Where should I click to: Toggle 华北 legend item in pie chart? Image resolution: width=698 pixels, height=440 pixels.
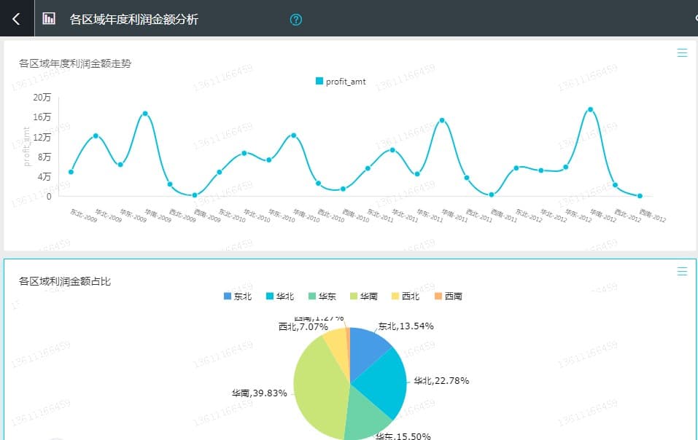[280, 296]
